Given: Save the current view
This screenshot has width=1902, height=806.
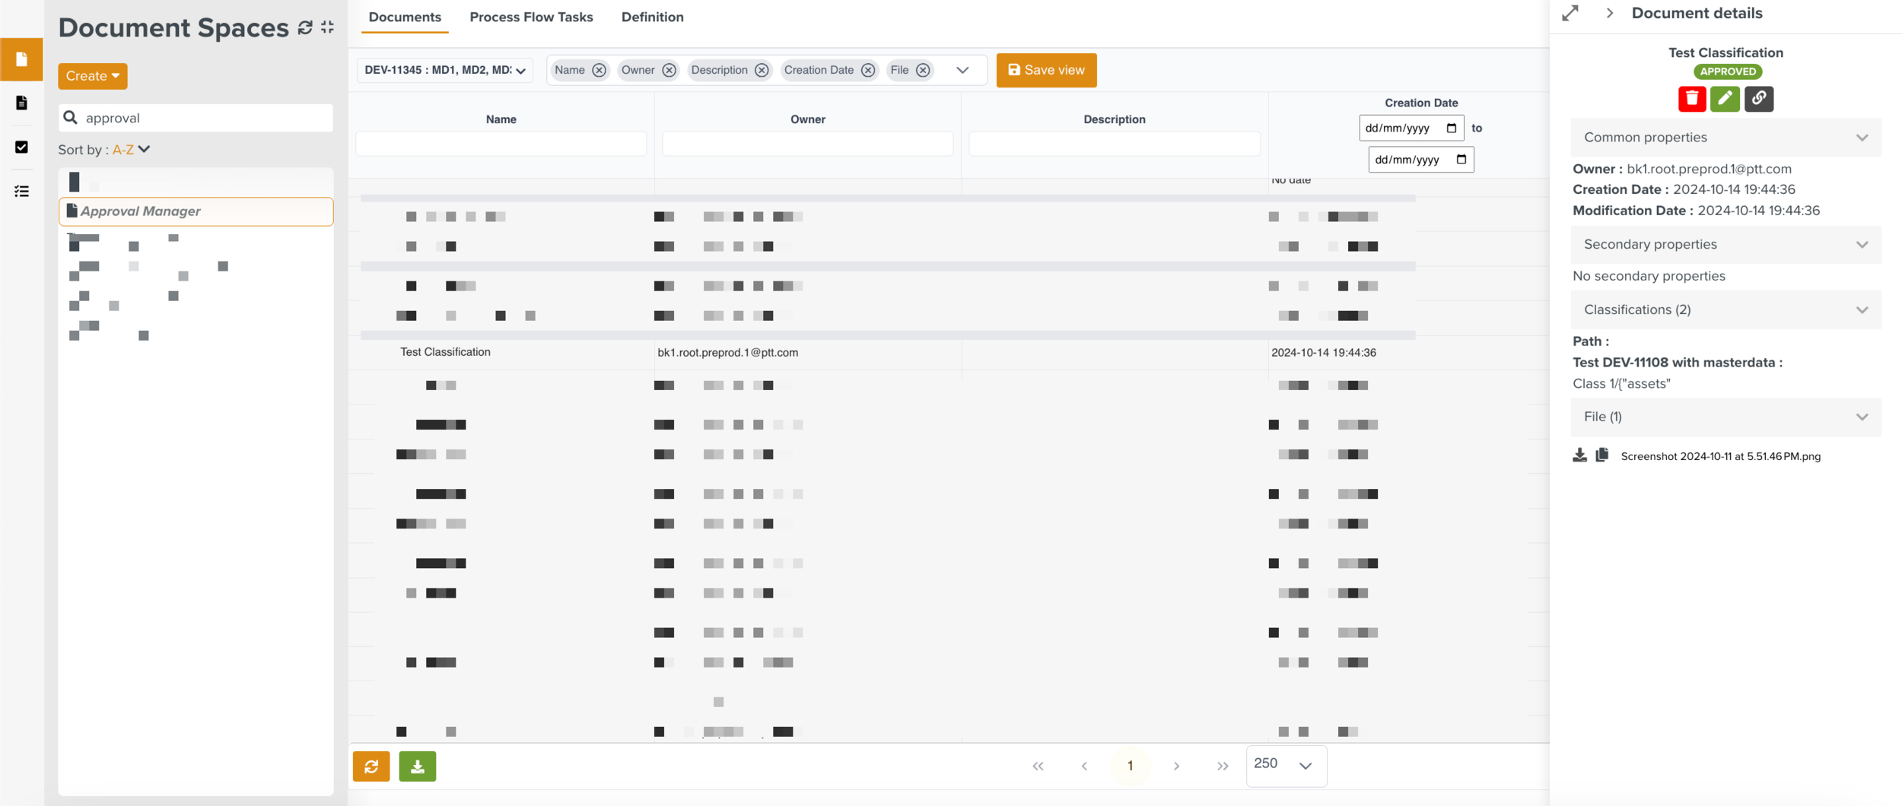Looking at the screenshot, I should click(1047, 70).
